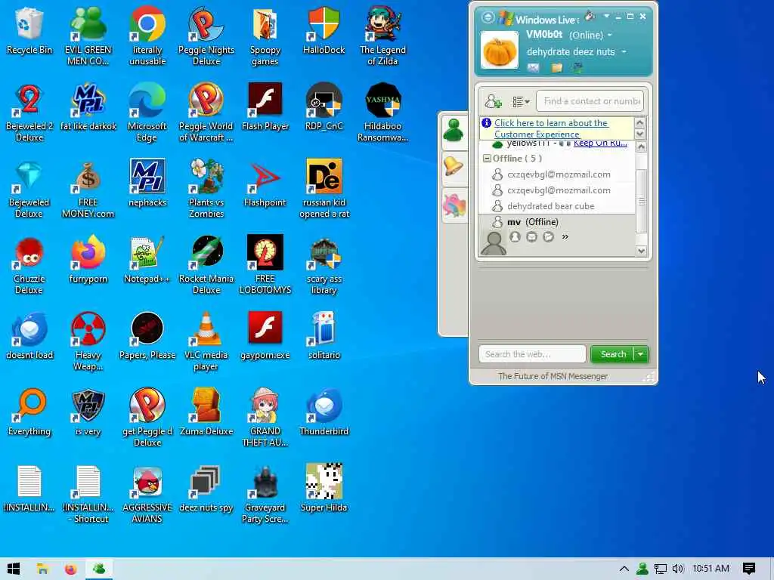The width and height of the screenshot is (774, 580).
Task: Select the Plants vs Zombies icon
Action: (x=206, y=189)
